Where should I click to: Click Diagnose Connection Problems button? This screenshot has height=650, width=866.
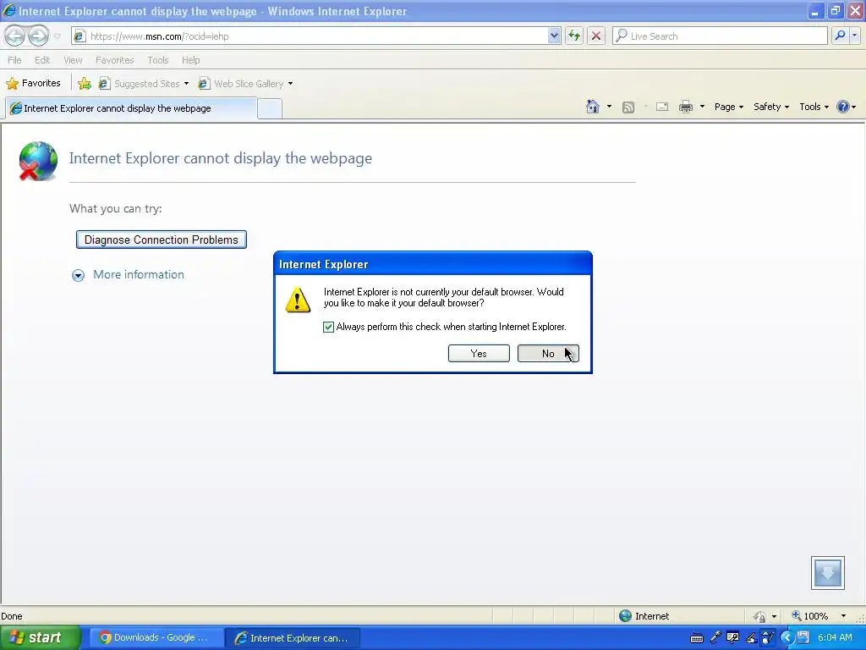click(162, 240)
